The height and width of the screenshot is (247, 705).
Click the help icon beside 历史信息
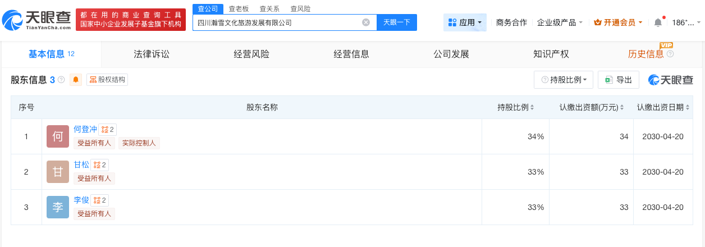click(670, 54)
